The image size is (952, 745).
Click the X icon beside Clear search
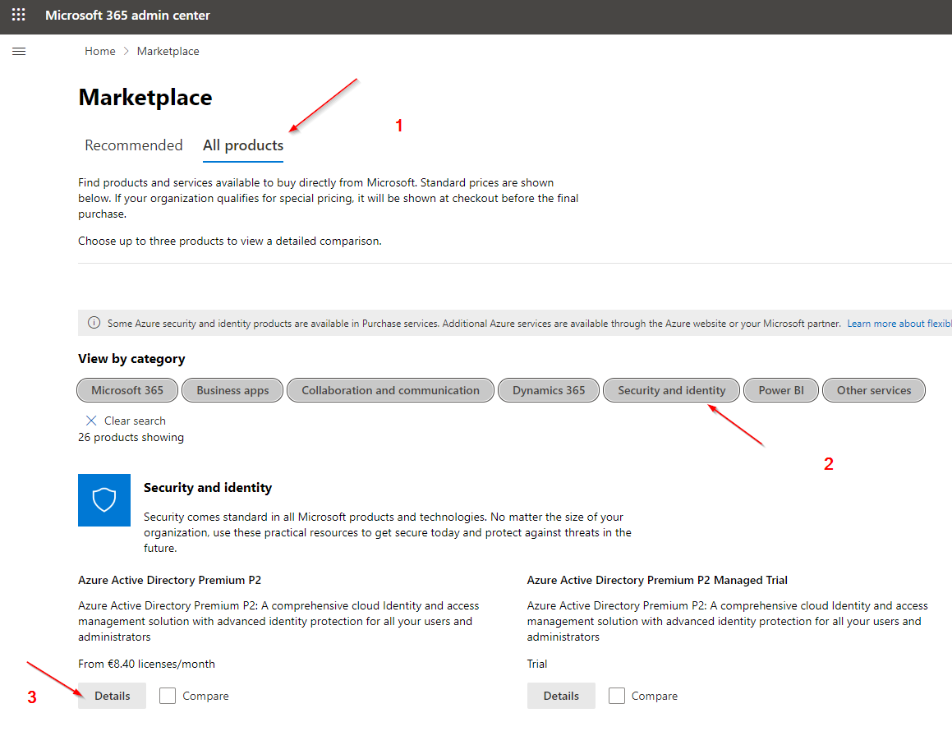[91, 421]
